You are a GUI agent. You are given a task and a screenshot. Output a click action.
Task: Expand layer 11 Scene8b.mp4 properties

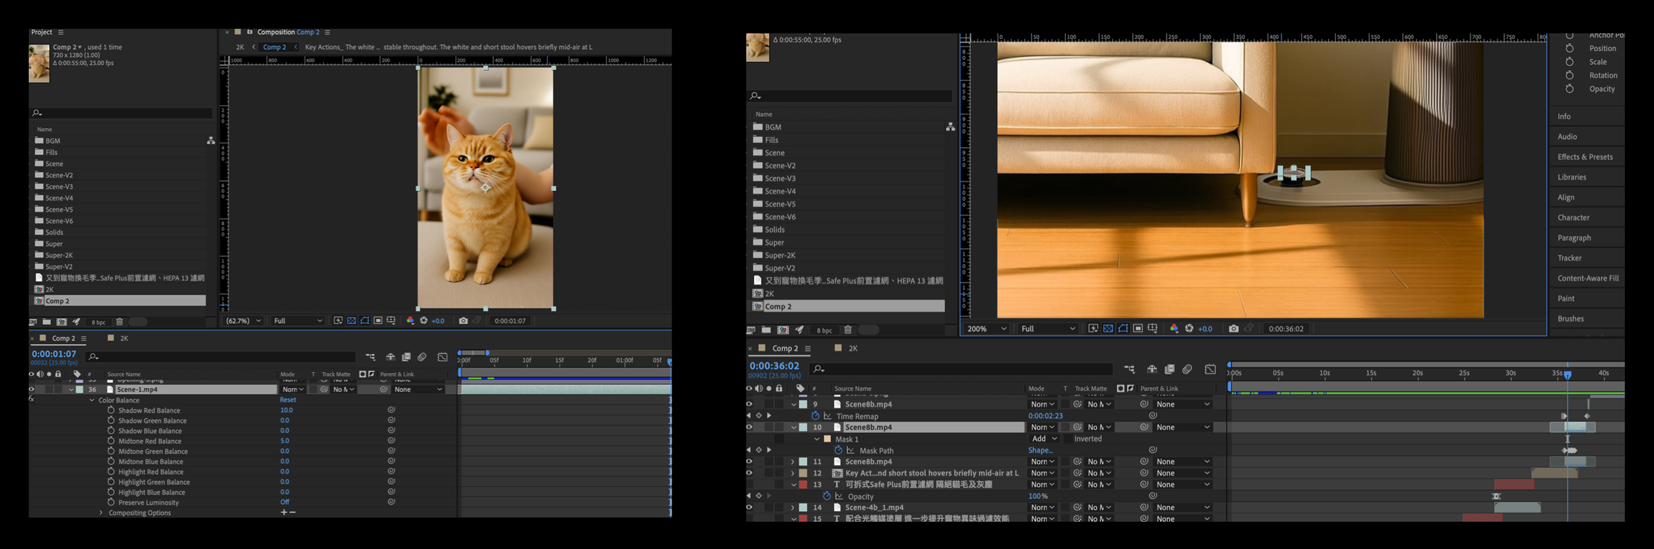tap(793, 462)
